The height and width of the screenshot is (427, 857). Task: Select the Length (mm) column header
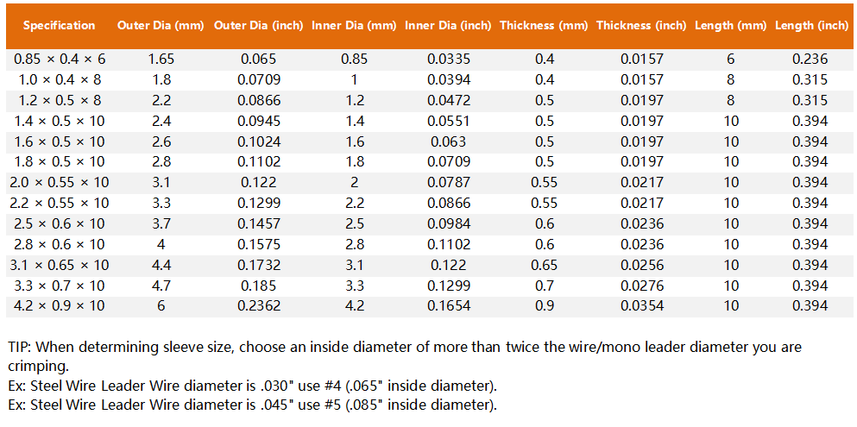point(731,26)
